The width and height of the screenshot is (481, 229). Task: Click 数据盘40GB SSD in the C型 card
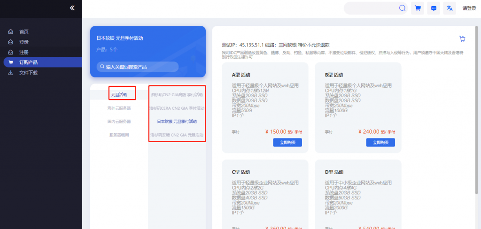coord(250,198)
